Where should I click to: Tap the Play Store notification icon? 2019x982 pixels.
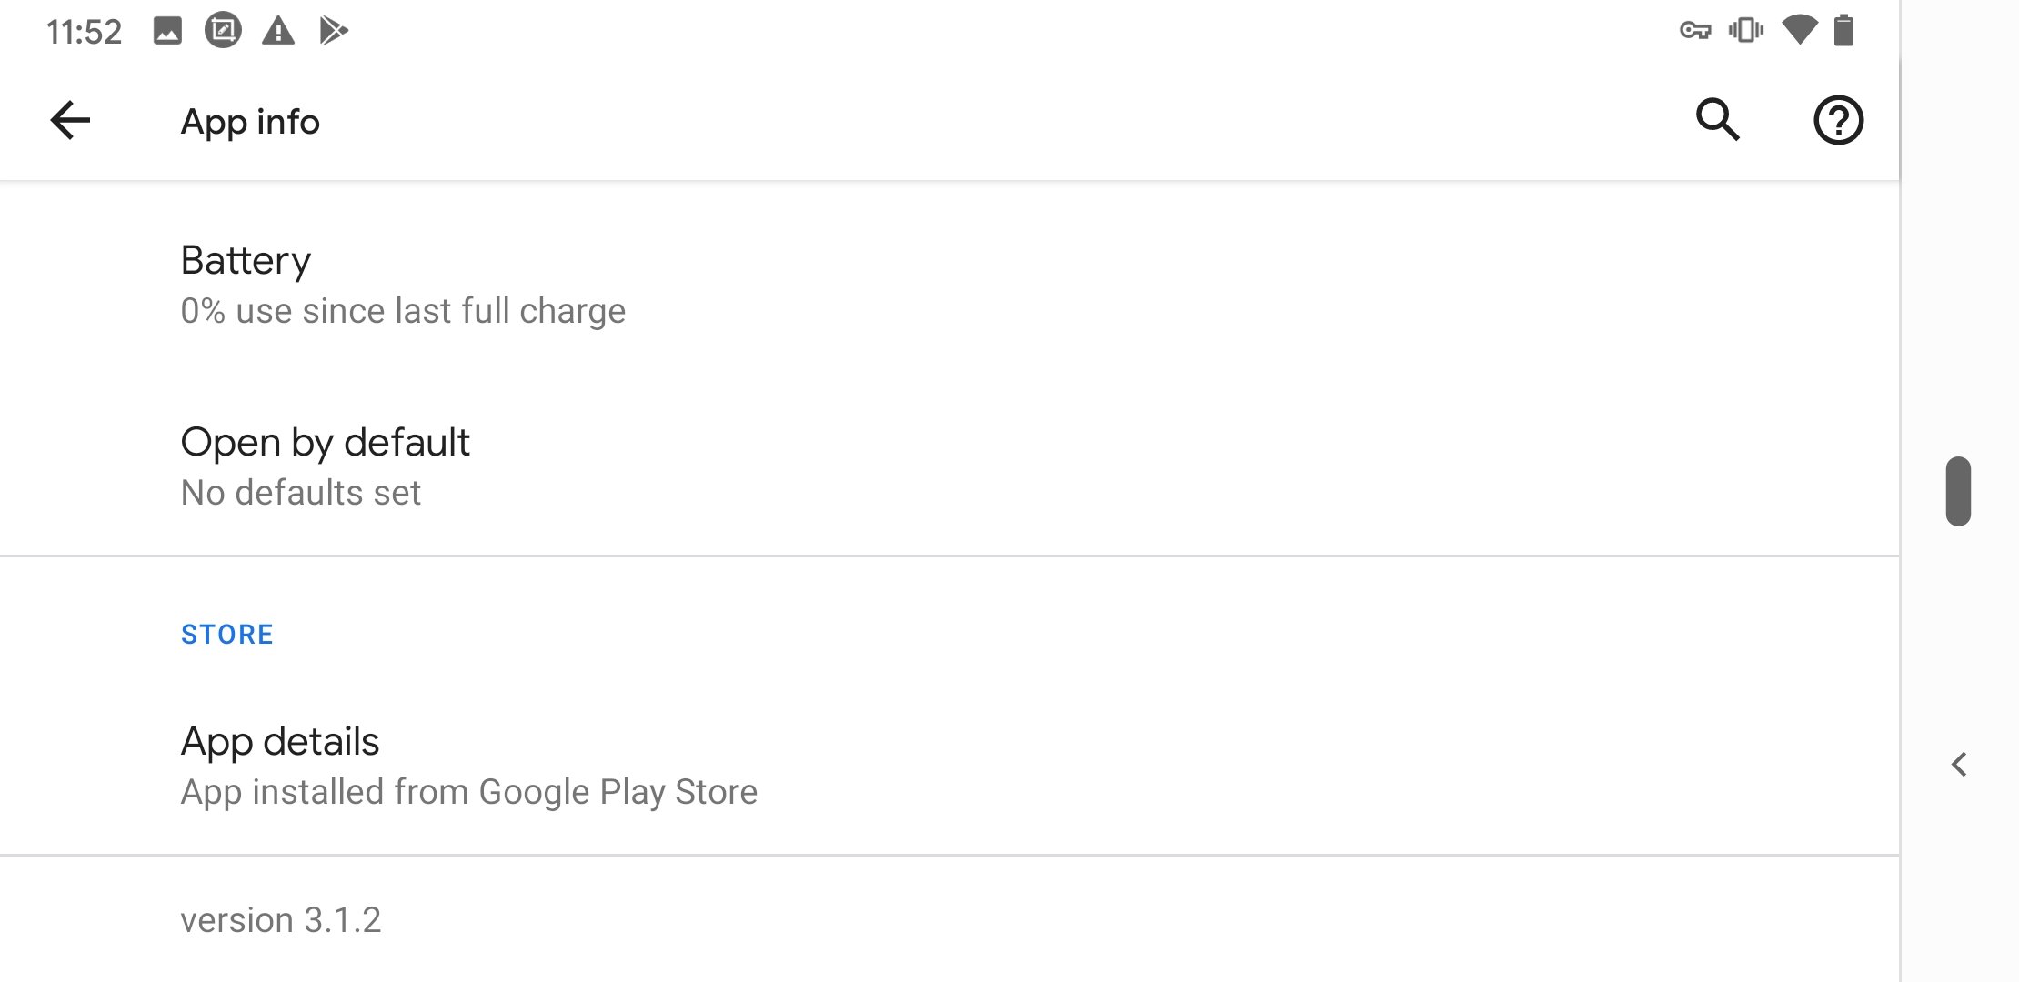coord(334,32)
